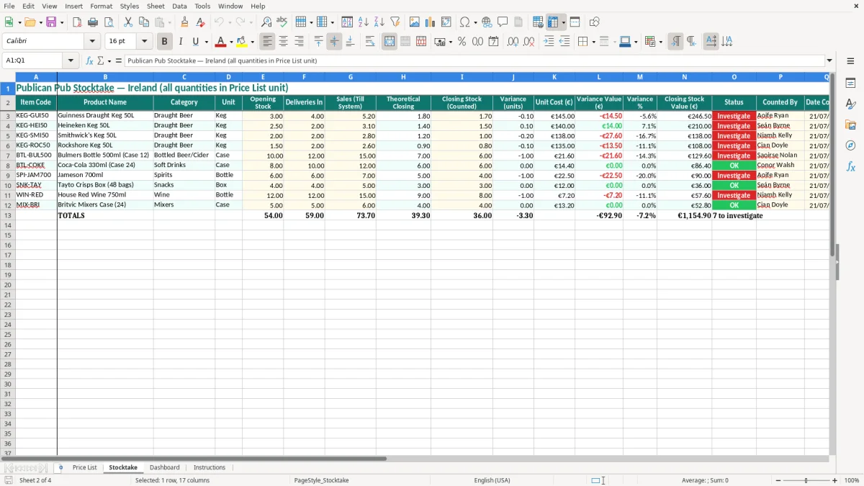Toggle Italic formatting

tap(181, 42)
